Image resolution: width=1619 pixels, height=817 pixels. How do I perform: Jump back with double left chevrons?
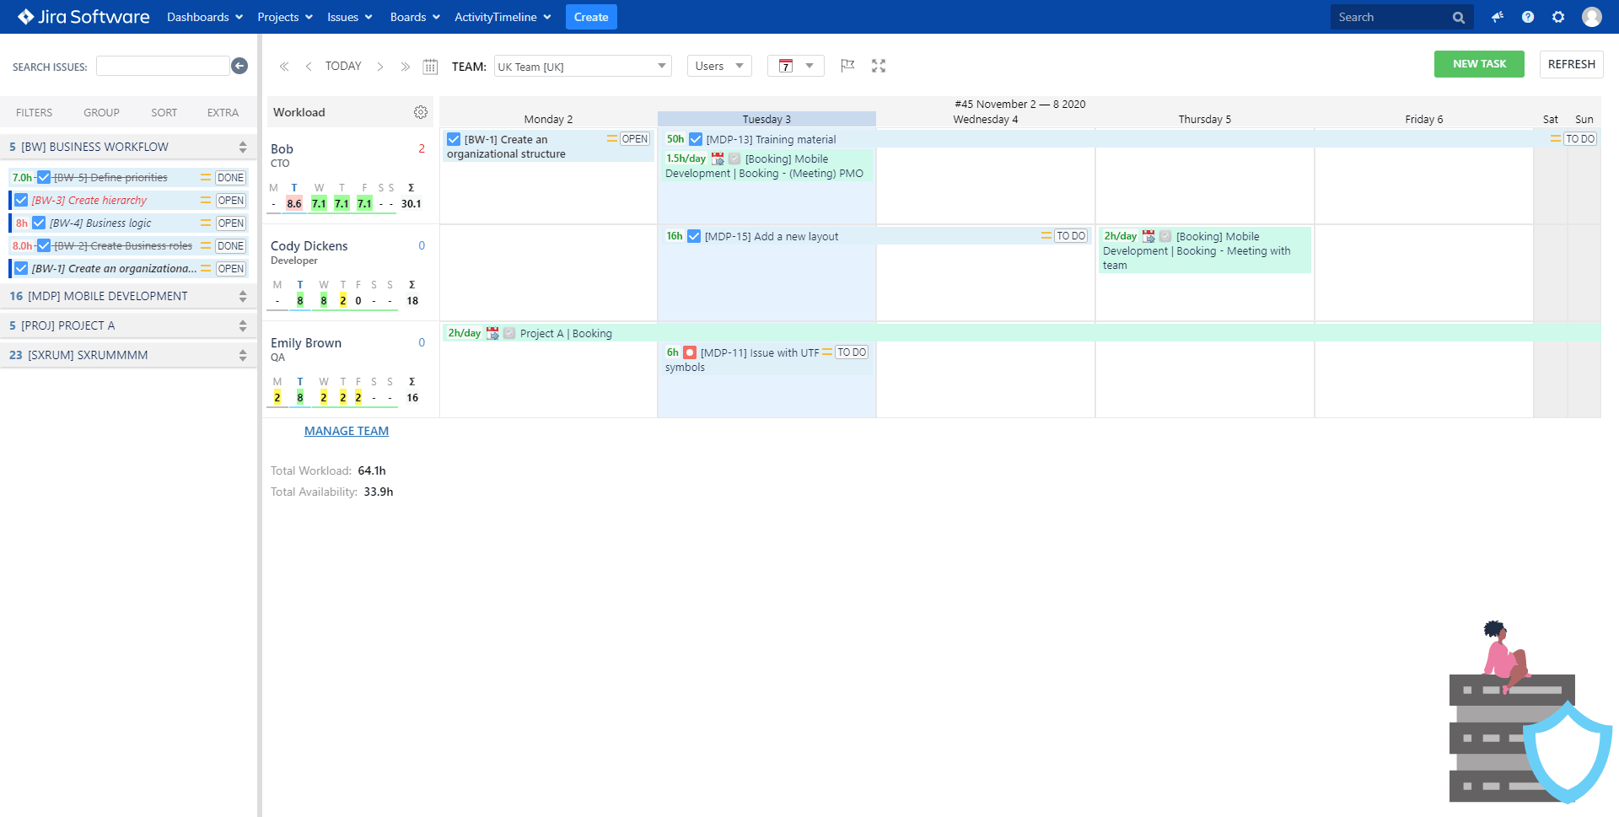(284, 67)
